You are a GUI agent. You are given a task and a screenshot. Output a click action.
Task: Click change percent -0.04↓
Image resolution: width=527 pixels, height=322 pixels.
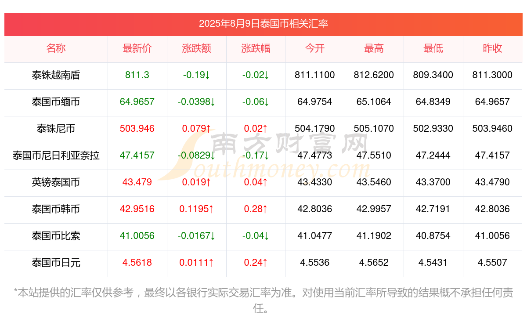[256, 236]
